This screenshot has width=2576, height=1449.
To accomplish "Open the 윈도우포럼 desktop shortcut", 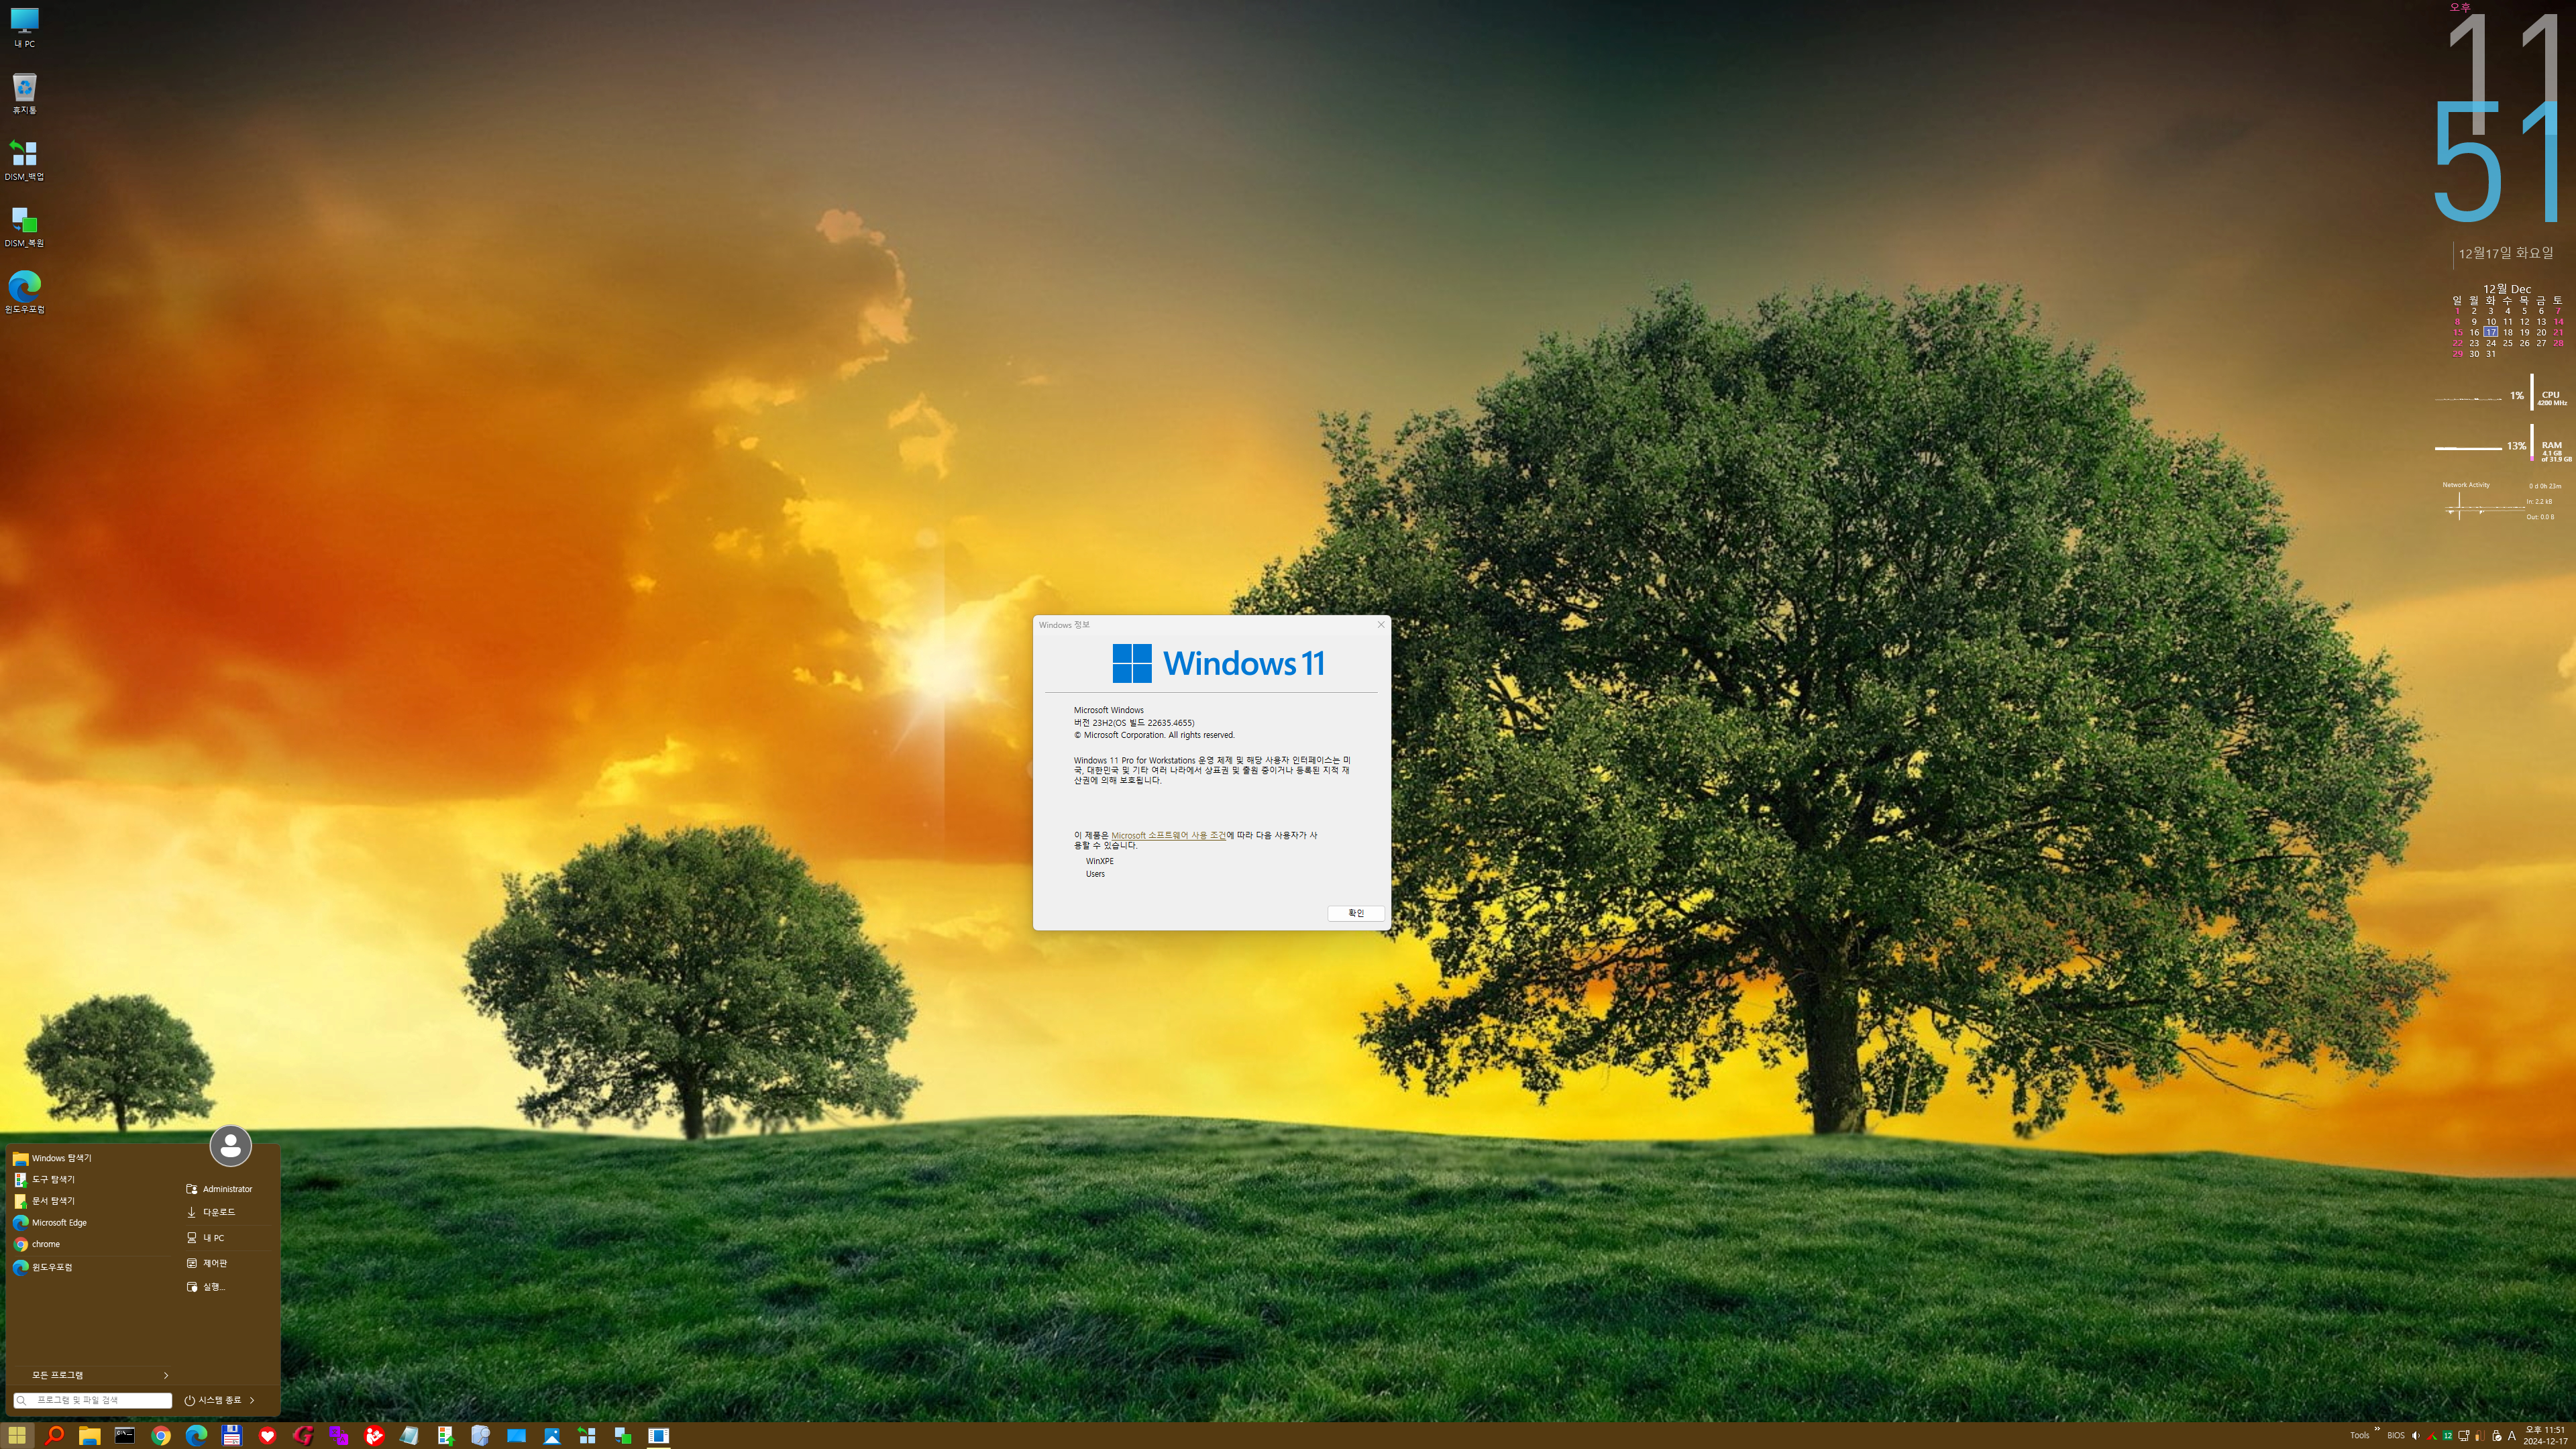I will [24, 292].
